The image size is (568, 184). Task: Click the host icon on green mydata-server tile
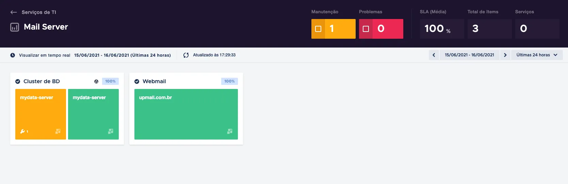[x=111, y=131]
